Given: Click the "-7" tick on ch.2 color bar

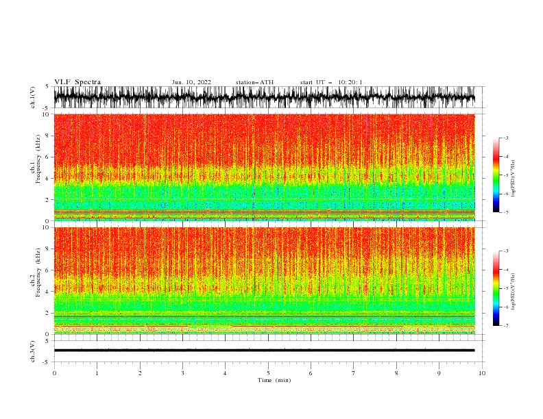Looking at the screenshot, I should 506,326.
